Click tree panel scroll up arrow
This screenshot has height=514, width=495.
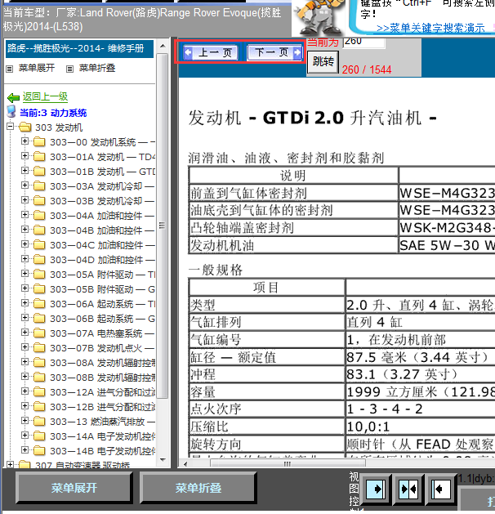pos(163,46)
